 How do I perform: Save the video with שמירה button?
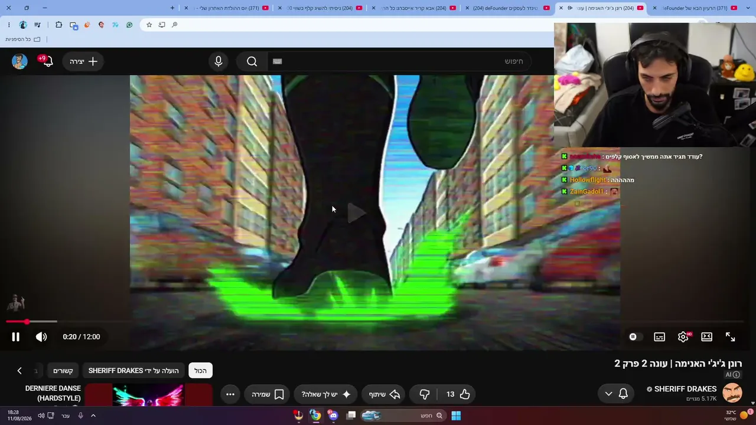268,394
